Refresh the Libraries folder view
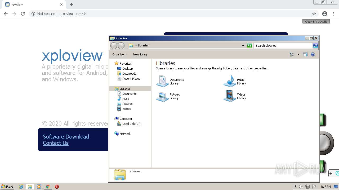The width and height of the screenshot is (339, 190). point(249,46)
